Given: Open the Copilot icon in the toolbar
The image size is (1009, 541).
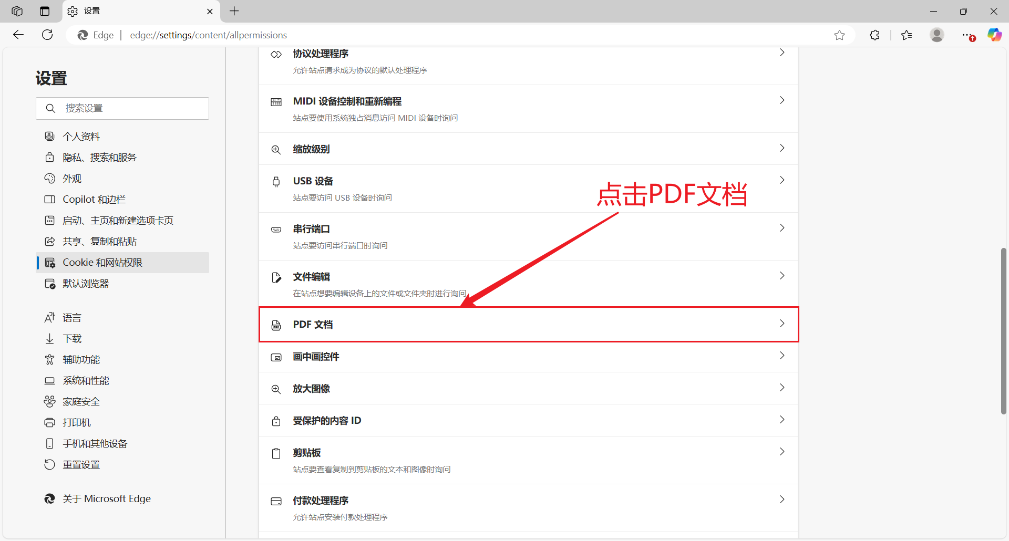Looking at the screenshot, I should (x=995, y=35).
